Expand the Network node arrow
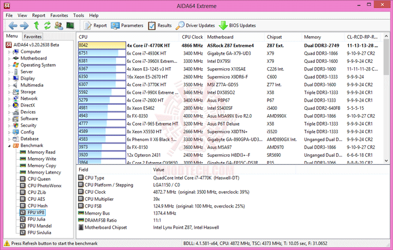 point(9,99)
